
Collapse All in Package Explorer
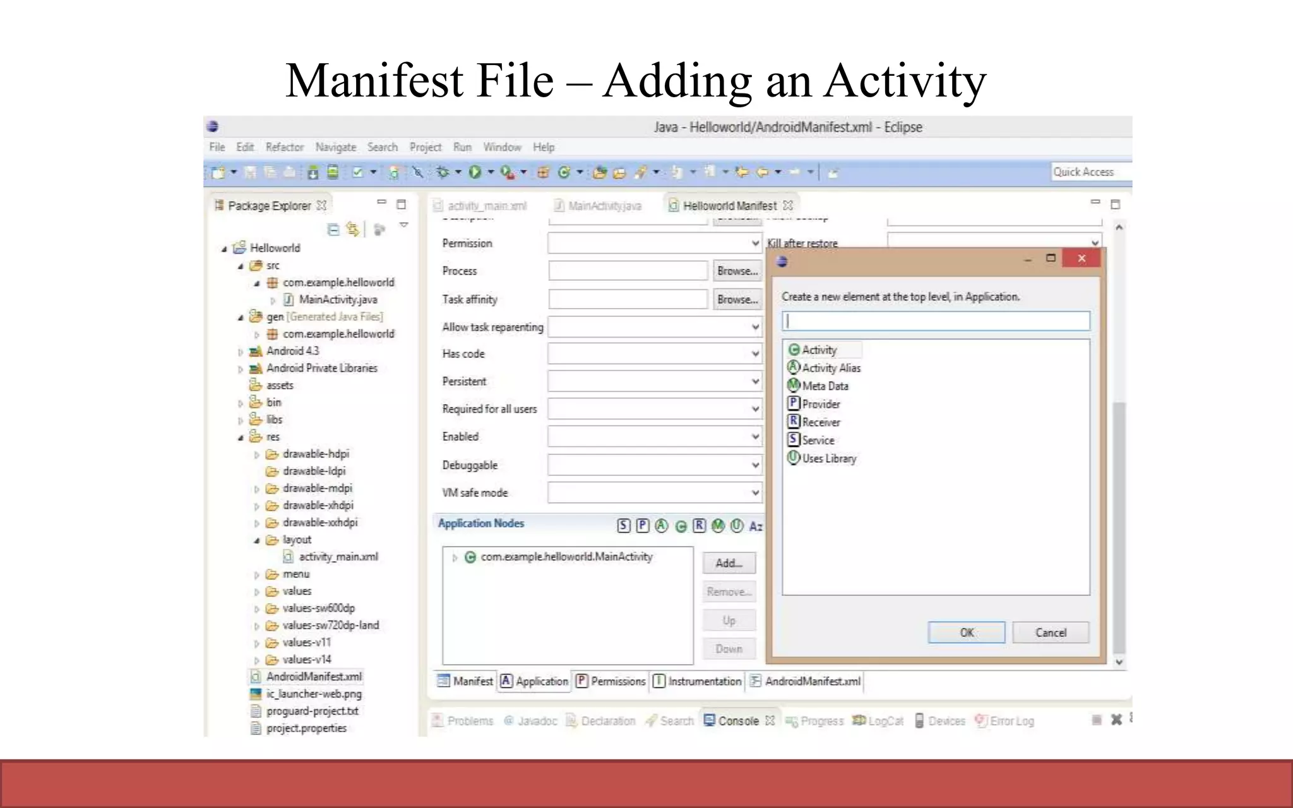click(x=333, y=229)
